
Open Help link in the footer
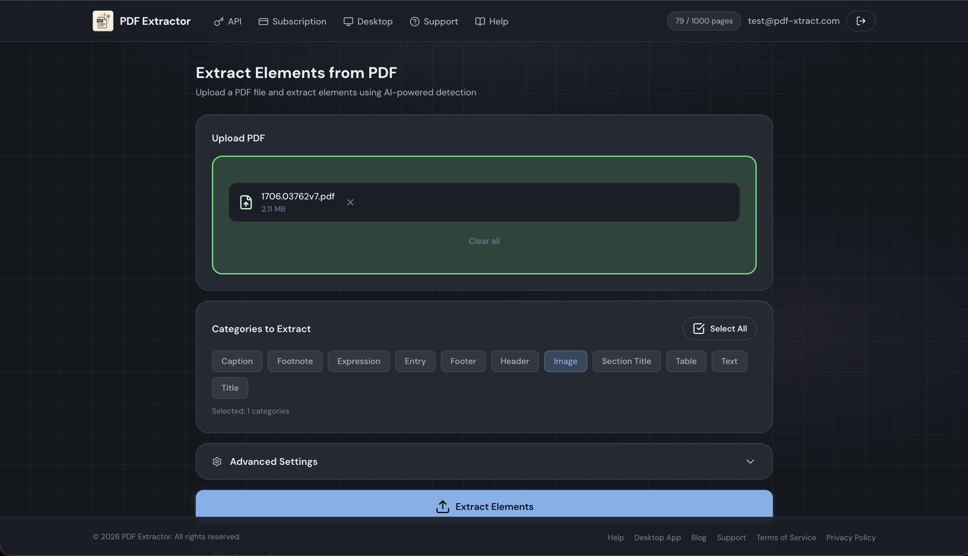(x=616, y=538)
